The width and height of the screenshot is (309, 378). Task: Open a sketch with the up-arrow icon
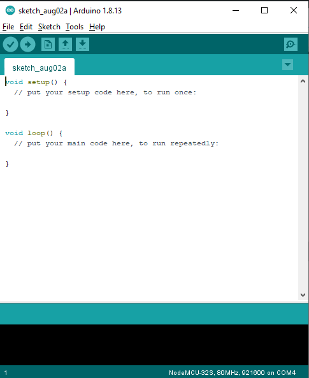click(66, 45)
